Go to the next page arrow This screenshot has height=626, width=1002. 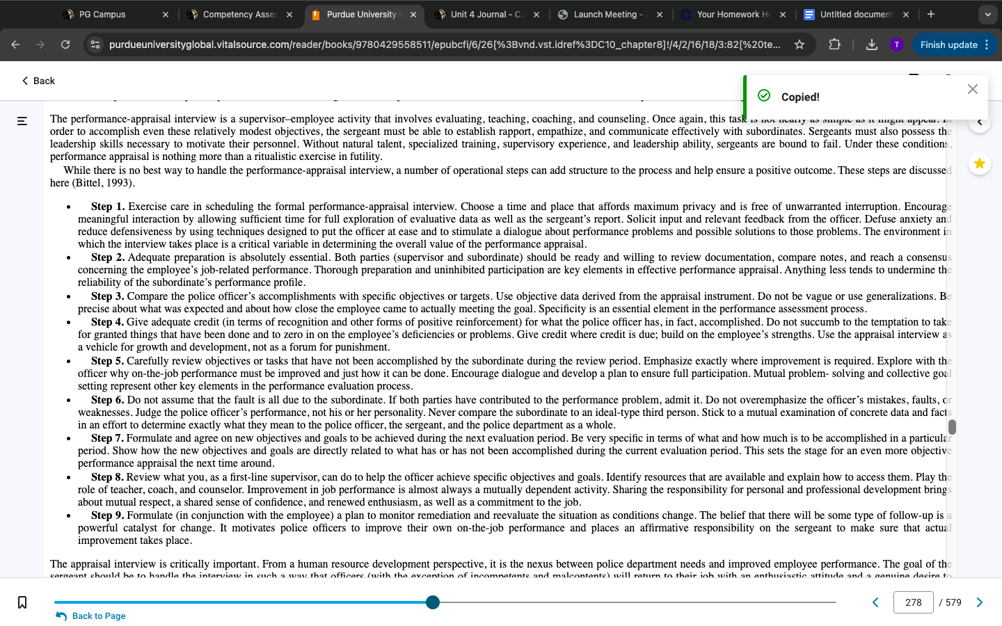point(980,602)
